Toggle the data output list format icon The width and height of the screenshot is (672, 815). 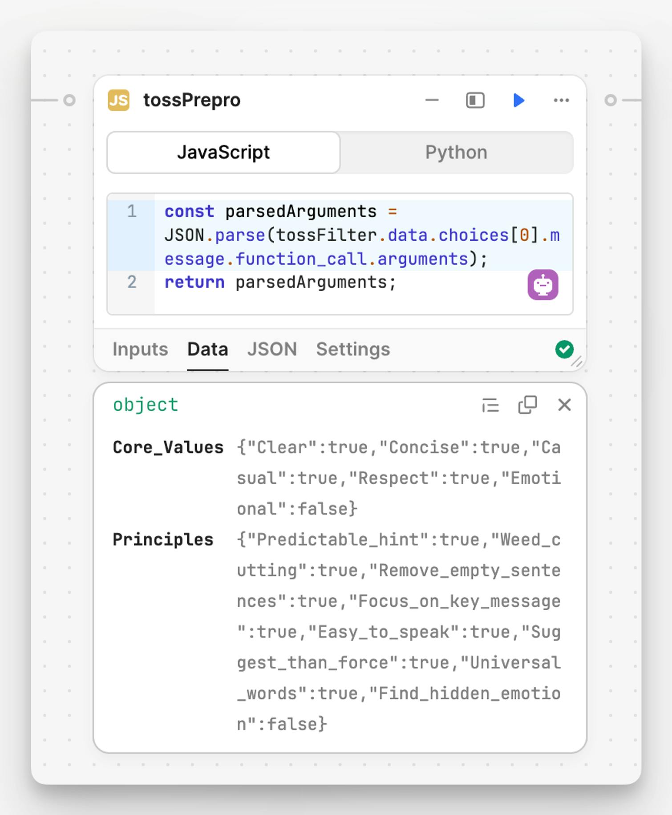[x=490, y=405]
